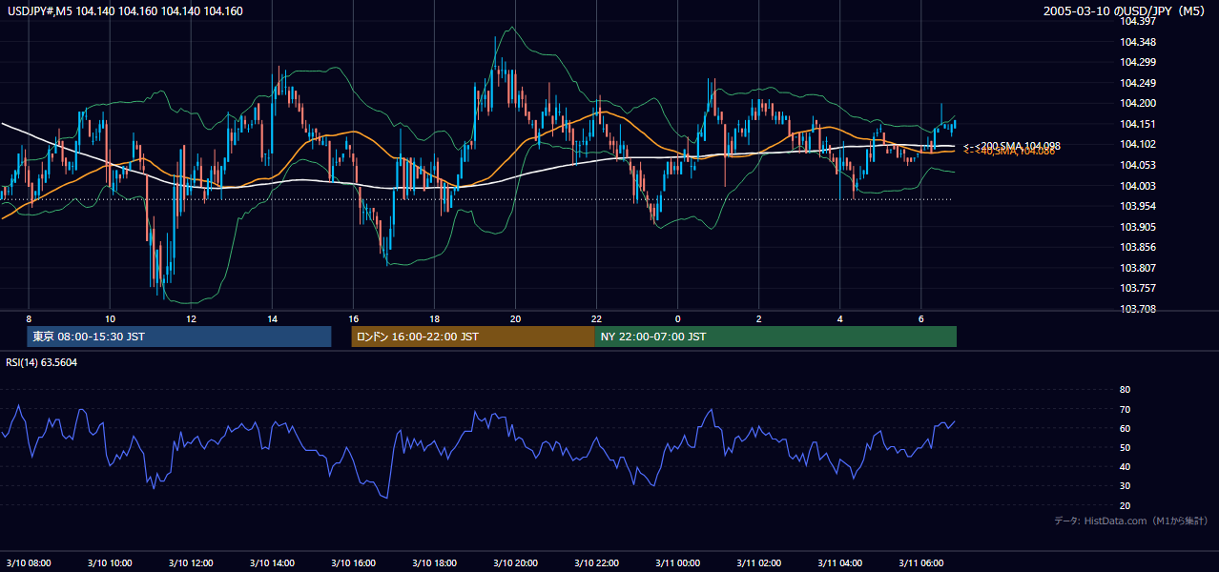The width and height of the screenshot is (1219, 572).
Task: Click the bottom date label 3/10 16:00
Action: pyautogui.click(x=353, y=562)
